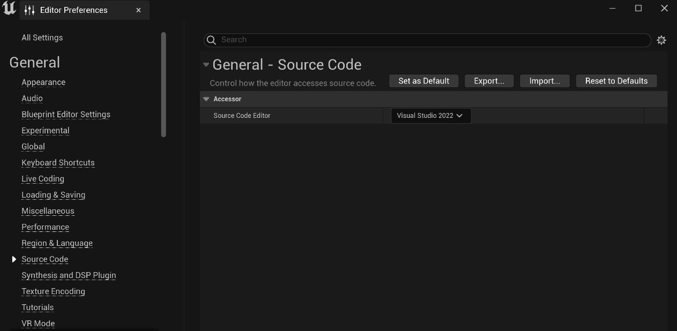The height and width of the screenshot is (331, 677).
Task: Collapse the General - Source Code section
Action: [x=206, y=65]
